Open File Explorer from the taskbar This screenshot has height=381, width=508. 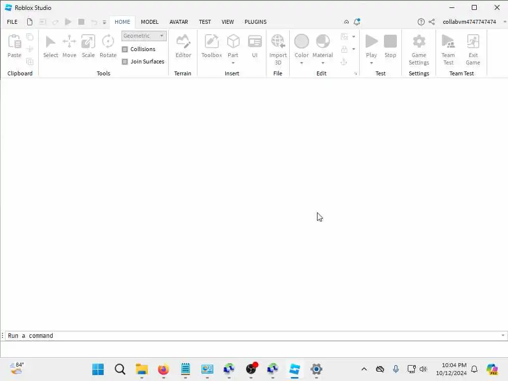[141, 369]
